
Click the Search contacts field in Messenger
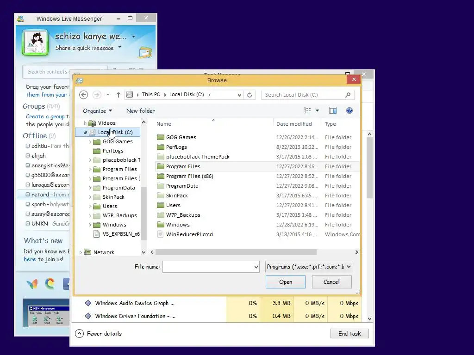pos(47,72)
